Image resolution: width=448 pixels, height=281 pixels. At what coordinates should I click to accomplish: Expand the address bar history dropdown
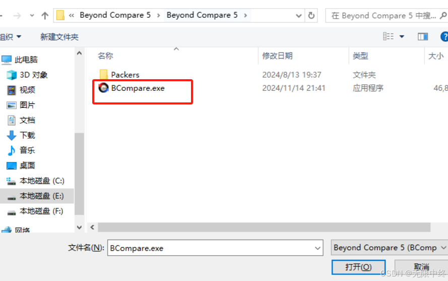click(298, 16)
